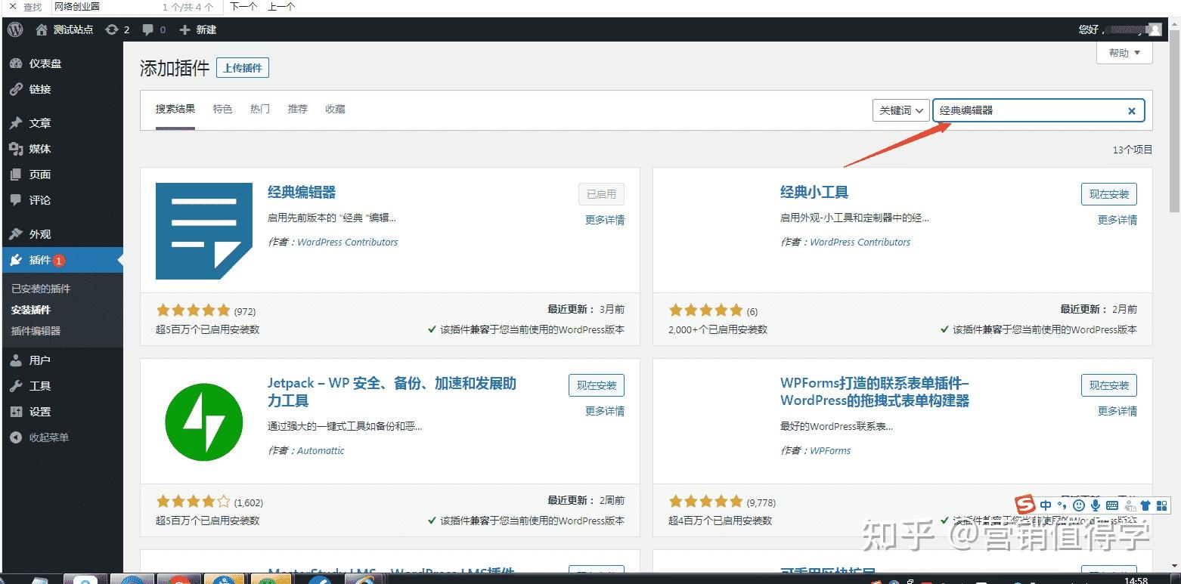Screen dimensions: 1181x584
Task: Open the 经典小工具 plugin title link
Action: [814, 193]
